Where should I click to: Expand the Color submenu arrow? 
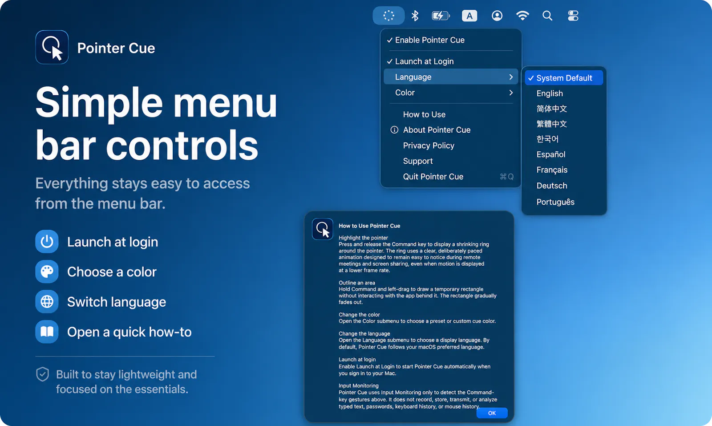coord(511,93)
